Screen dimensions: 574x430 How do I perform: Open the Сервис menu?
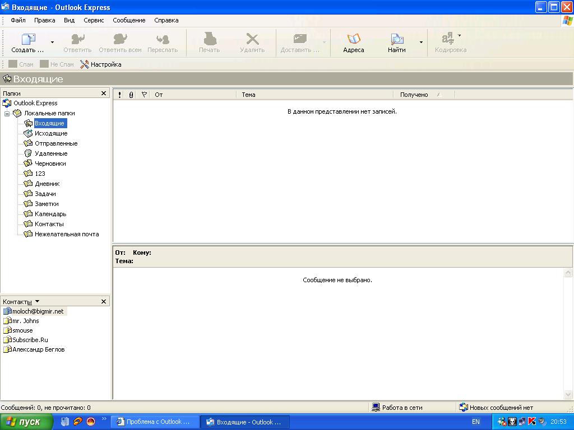pos(94,20)
